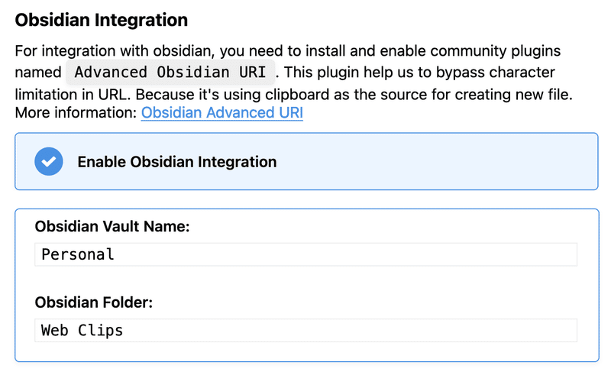
Task: Click the More information text
Action: pos(76,113)
